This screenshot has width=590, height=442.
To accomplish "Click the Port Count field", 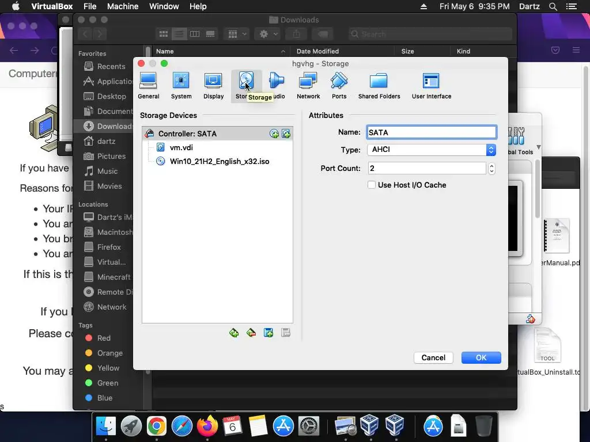I will [x=427, y=168].
